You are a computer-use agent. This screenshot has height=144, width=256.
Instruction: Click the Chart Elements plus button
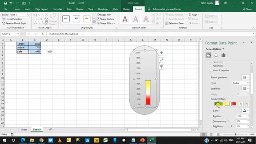point(161,53)
